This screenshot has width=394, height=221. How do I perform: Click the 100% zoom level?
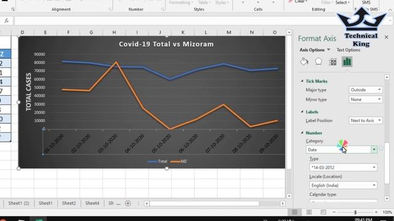[x=387, y=212]
